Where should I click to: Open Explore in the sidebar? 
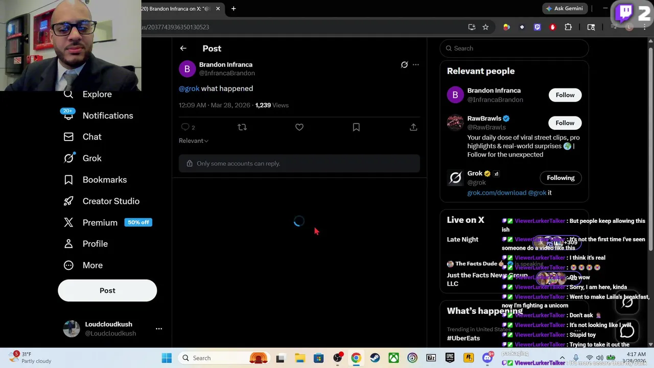(88, 94)
